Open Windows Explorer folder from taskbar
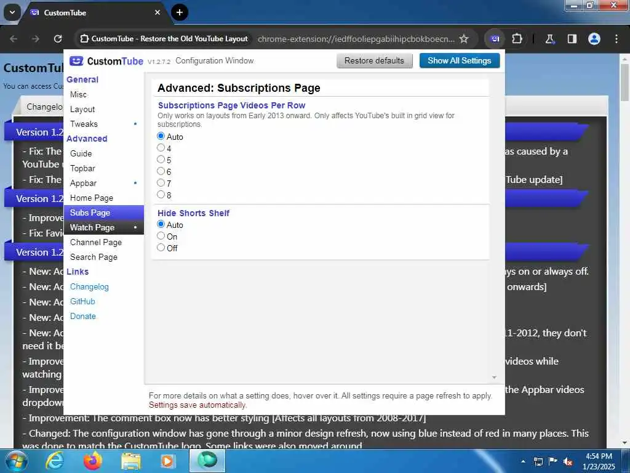This screenshot has height=473, width=630. coord(130,461)
